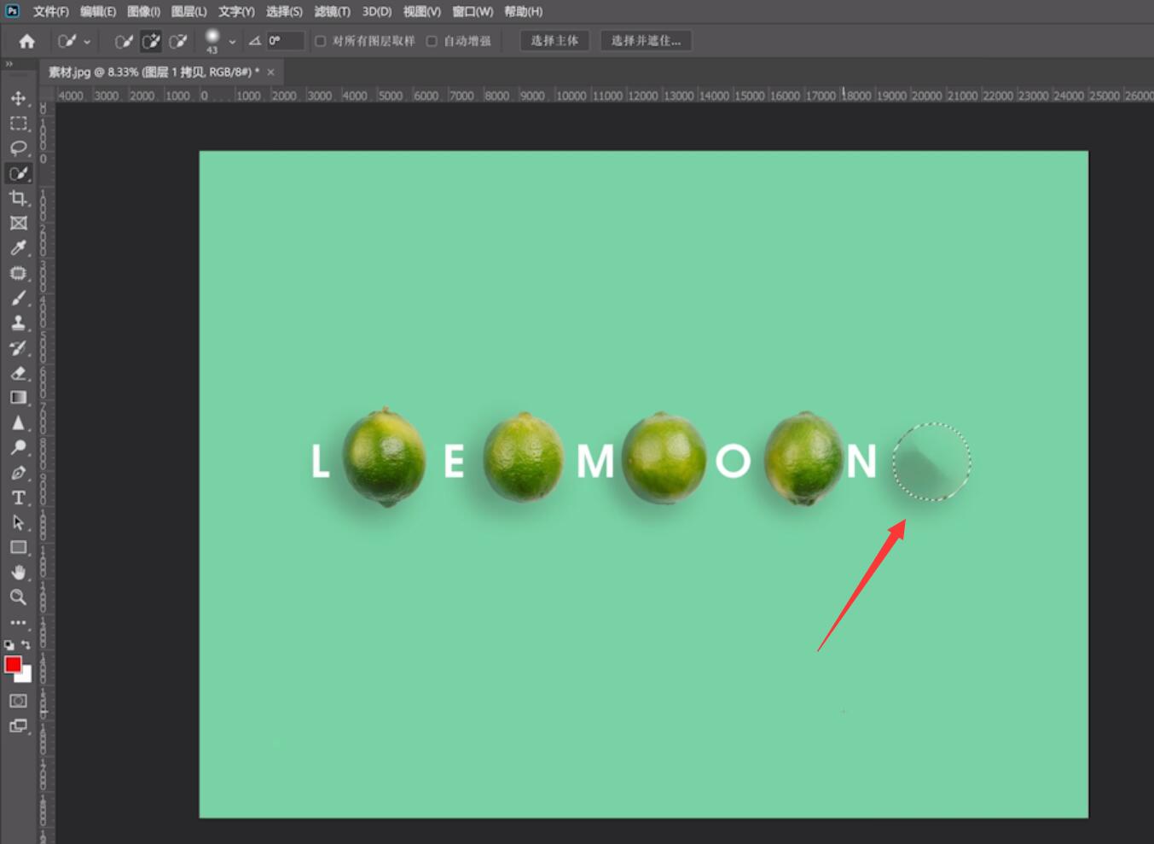Select the History Brush tool
This screenshot has height=844, width=1154.
click(18, 347)
